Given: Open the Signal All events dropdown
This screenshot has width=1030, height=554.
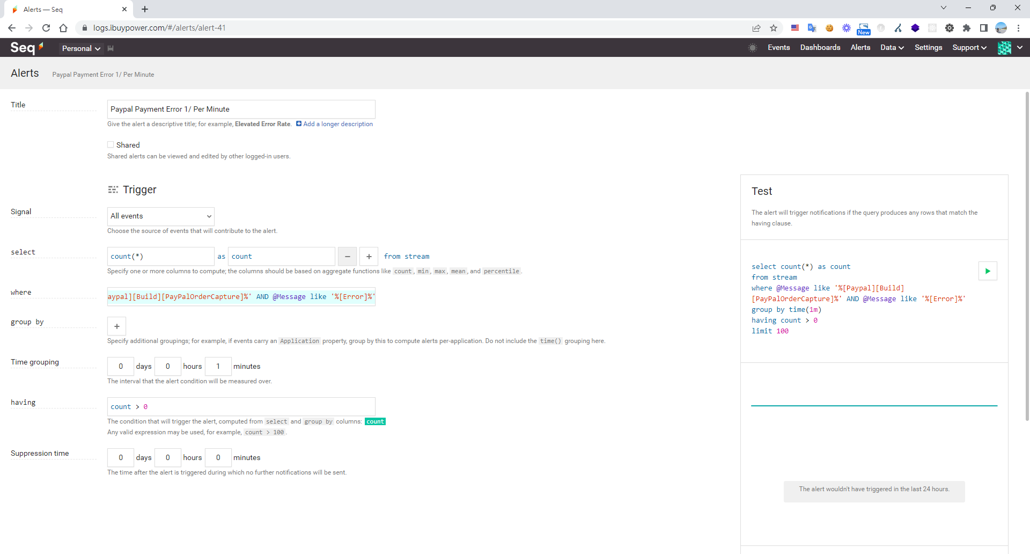Looking at the screenshot, I should pyautogui.click(x=160, y=216).
